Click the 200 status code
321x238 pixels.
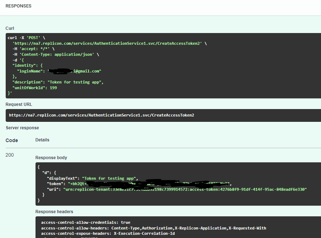[10, 155]
